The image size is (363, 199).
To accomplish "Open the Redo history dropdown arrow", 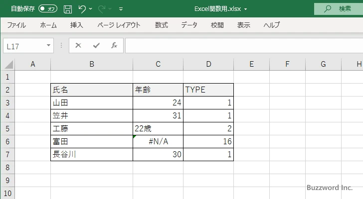I will pos(110,9).
